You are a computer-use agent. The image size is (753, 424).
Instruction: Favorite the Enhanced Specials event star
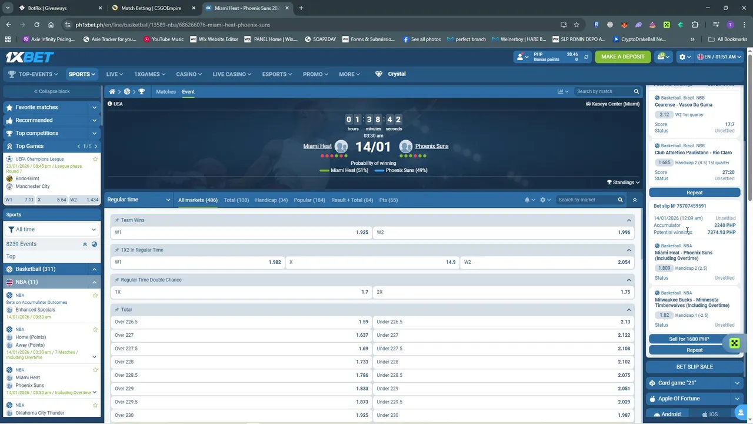coord(95,296)
